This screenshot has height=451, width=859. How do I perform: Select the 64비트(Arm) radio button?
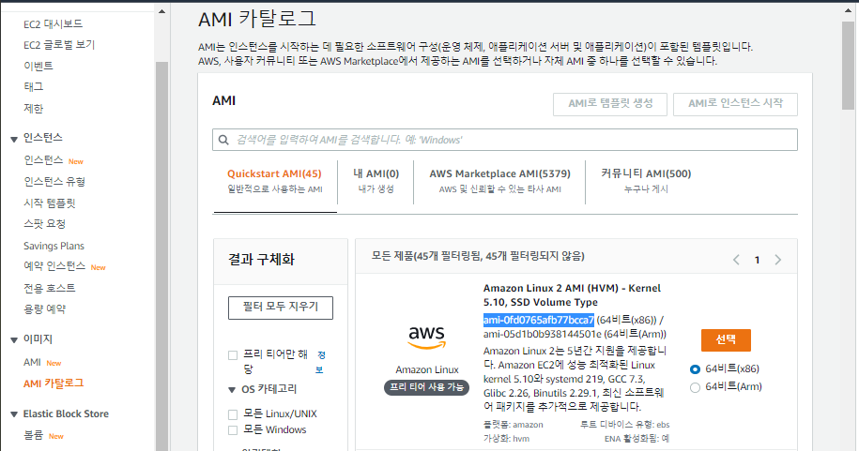click(x=696, y=387)
